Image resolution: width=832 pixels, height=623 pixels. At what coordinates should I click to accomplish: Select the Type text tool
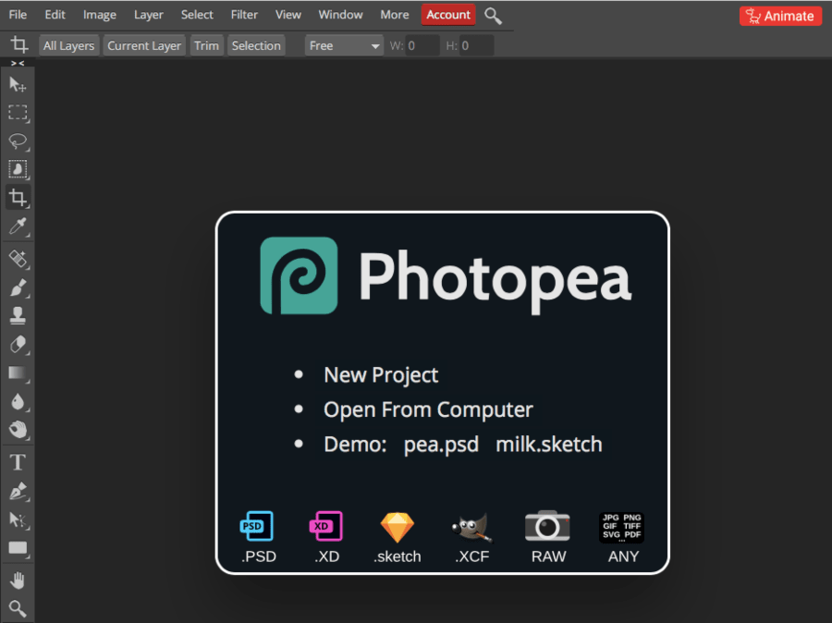click(18, 462)
